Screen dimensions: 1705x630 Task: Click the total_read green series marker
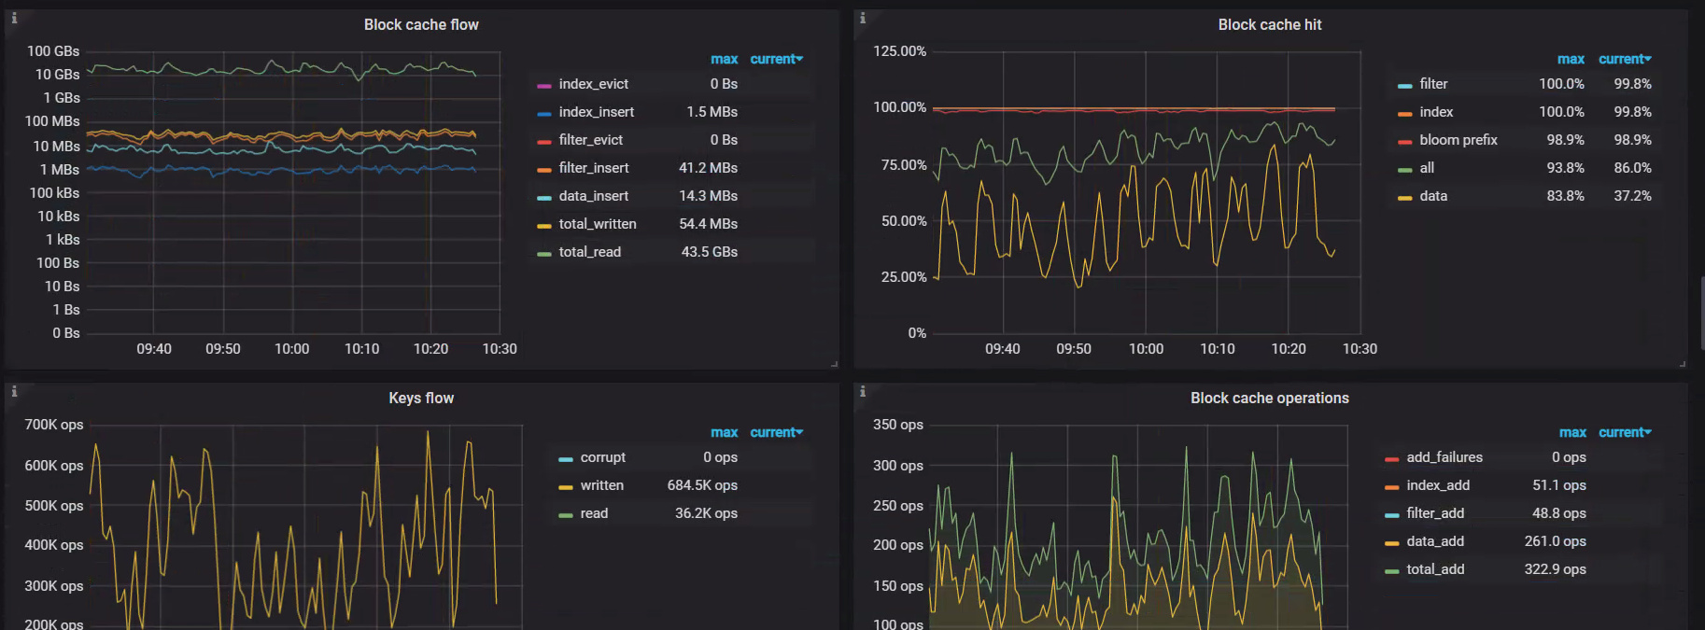click(544, 253)
